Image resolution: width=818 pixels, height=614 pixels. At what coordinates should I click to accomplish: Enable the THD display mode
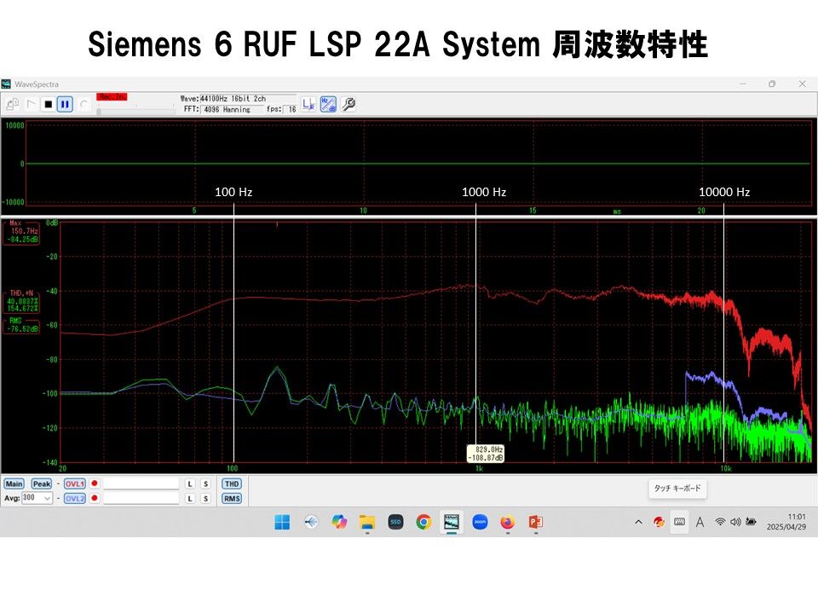click(232, 484)
